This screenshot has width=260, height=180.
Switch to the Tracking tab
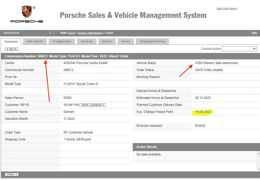87,41
